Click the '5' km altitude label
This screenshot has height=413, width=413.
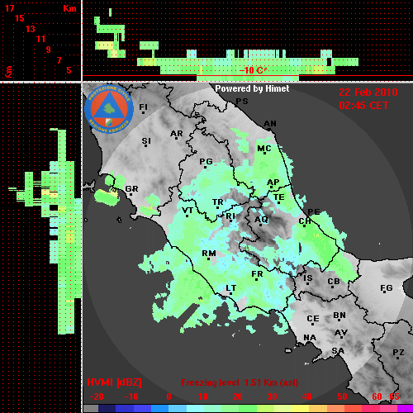tap(69, 70)
